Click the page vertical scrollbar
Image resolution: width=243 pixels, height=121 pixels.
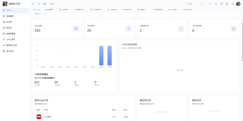coord(242,42)
